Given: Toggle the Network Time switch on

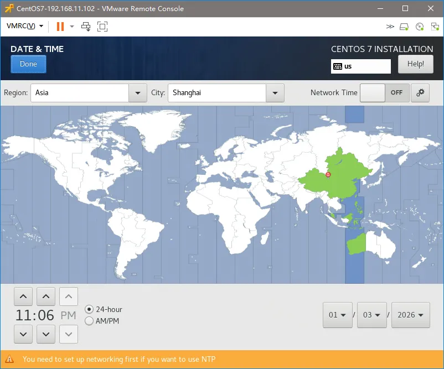Looking at the screenshot, I should click(x=385, y=92).
